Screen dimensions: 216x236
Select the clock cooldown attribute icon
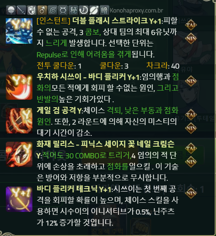(83, 10)
